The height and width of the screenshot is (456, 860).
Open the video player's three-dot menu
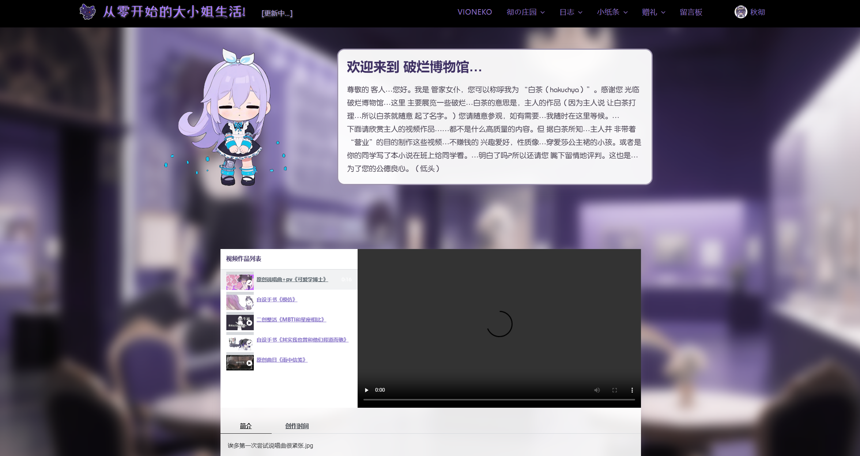[x=632, y=390]
